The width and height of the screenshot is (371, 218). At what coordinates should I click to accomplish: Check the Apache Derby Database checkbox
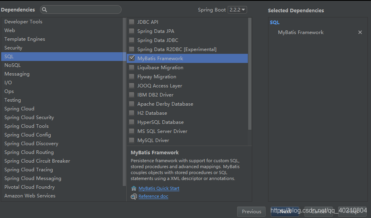point(131,104)
